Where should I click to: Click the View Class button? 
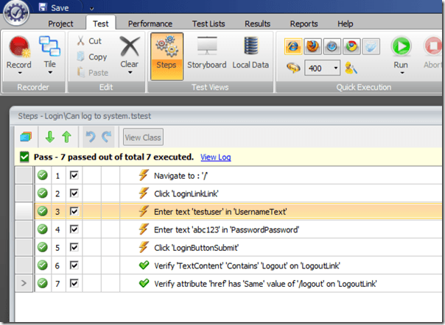(x=143, y=137)
